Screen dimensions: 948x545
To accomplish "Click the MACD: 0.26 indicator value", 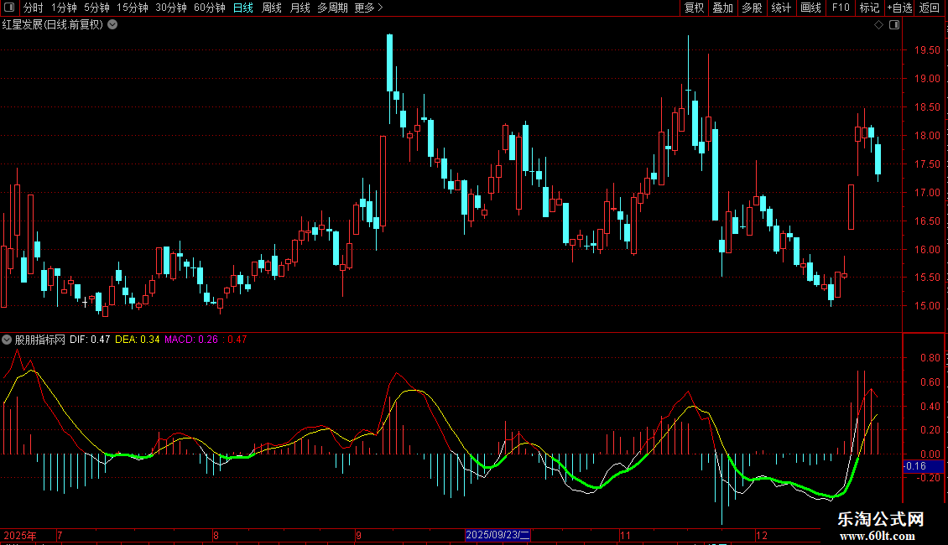I will (x=191, y=340).
